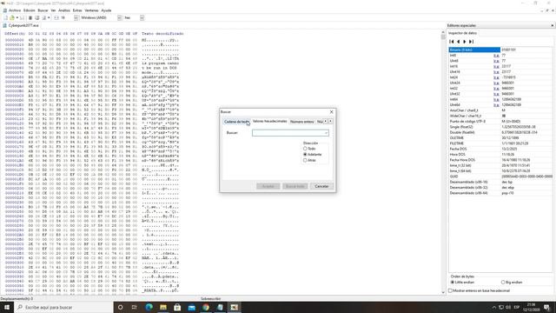
Task: Open the Buscar menu
Action: coord(43,10)
